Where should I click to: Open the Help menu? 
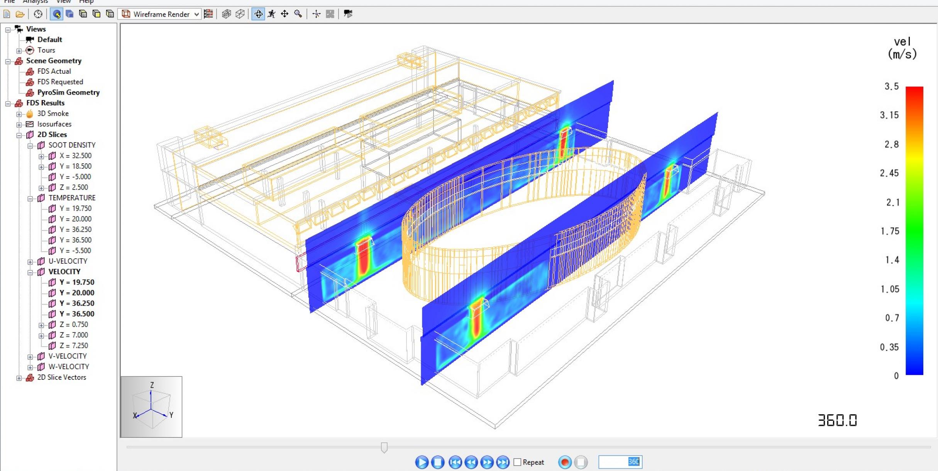[86, 2]
